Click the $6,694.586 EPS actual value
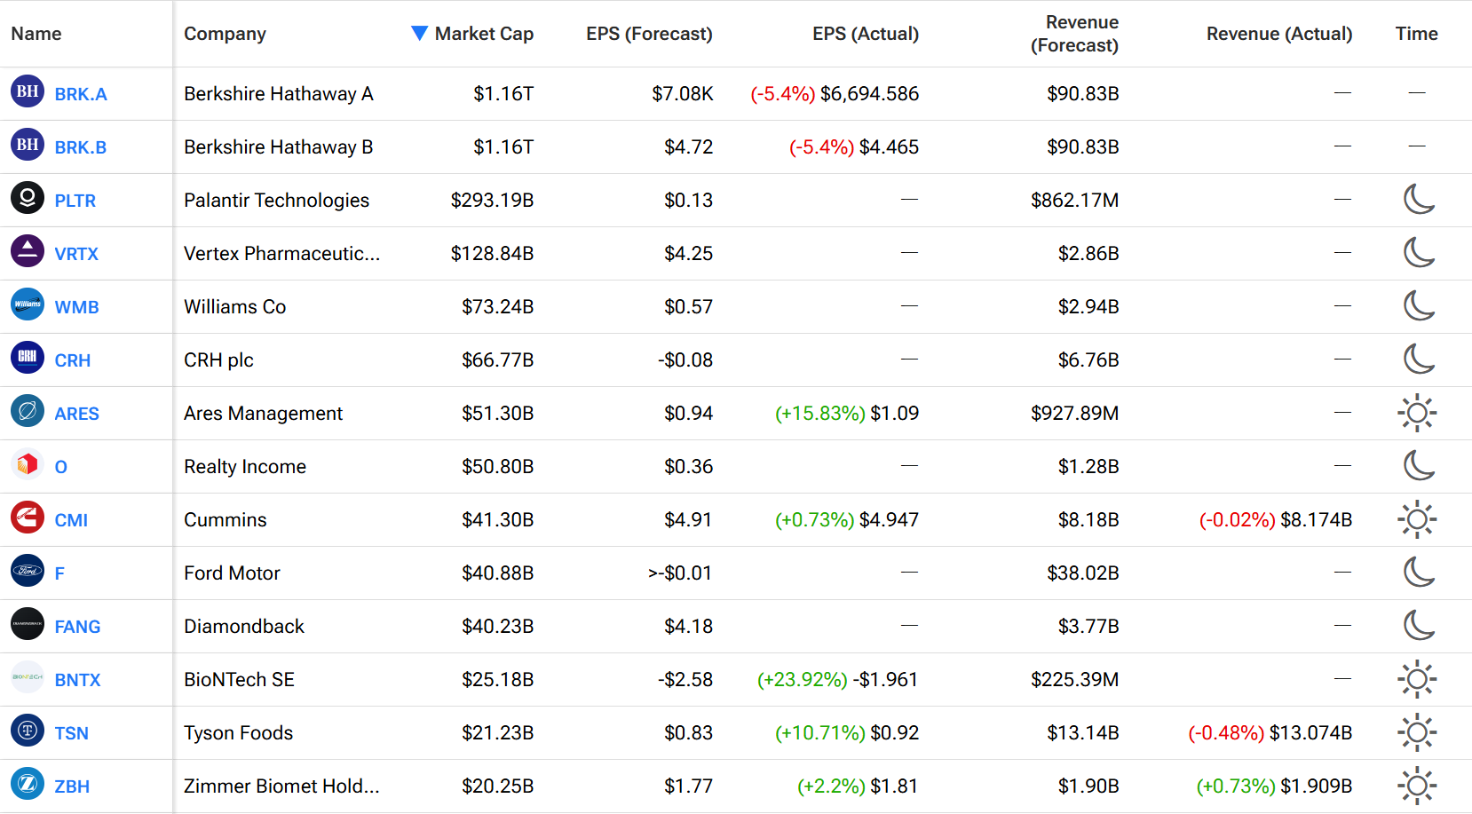 pos(869,94)
